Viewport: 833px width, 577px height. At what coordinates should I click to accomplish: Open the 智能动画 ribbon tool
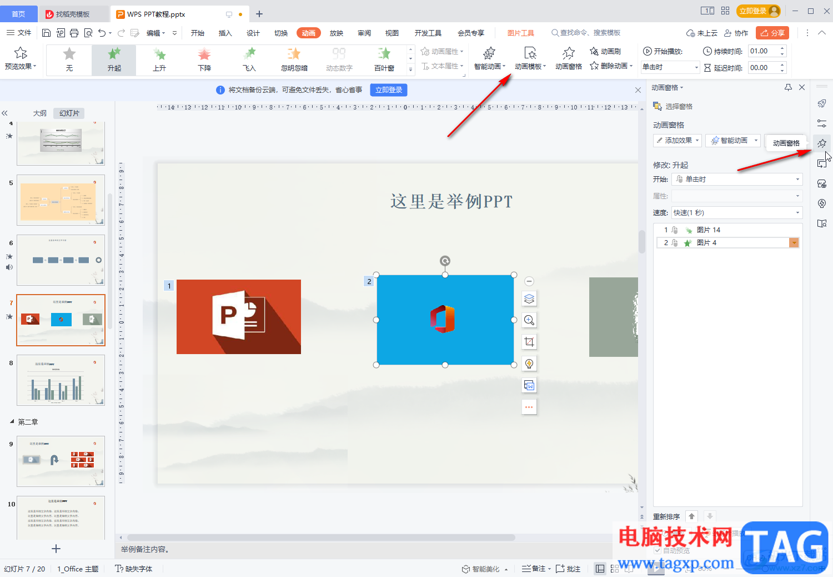489,59
